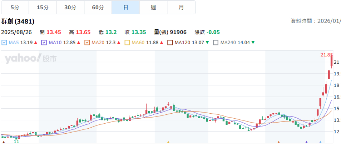Turn on the MA120 line checkbox
This screenshot has height=148, width=341.
pyautogui.click(x=170, y=43)
